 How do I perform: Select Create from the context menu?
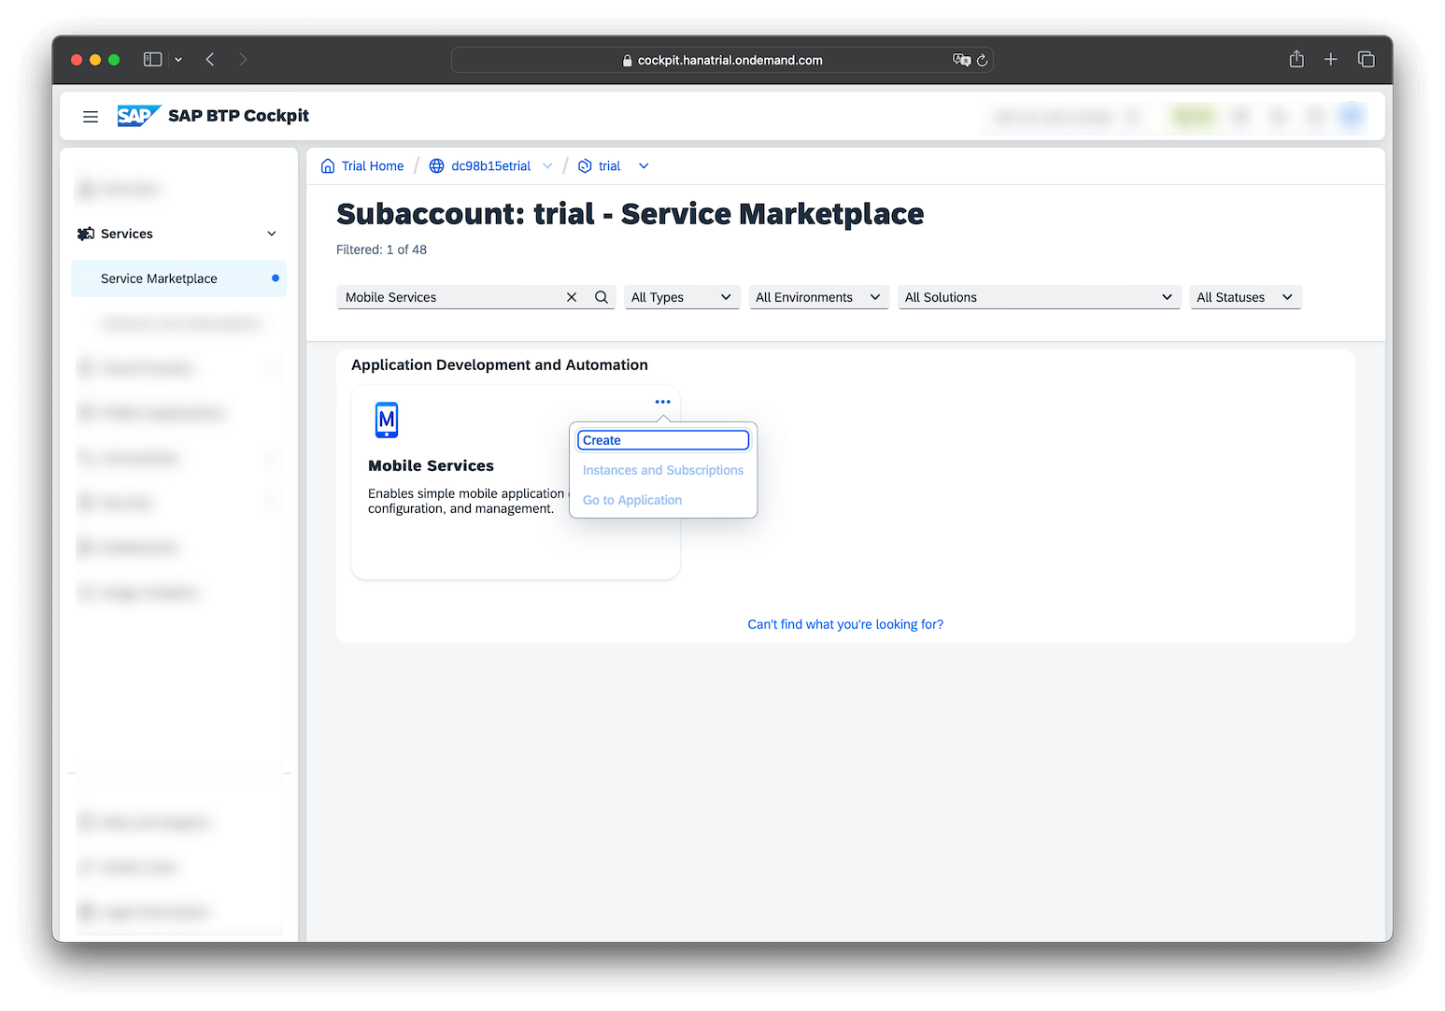coord(662,439)
